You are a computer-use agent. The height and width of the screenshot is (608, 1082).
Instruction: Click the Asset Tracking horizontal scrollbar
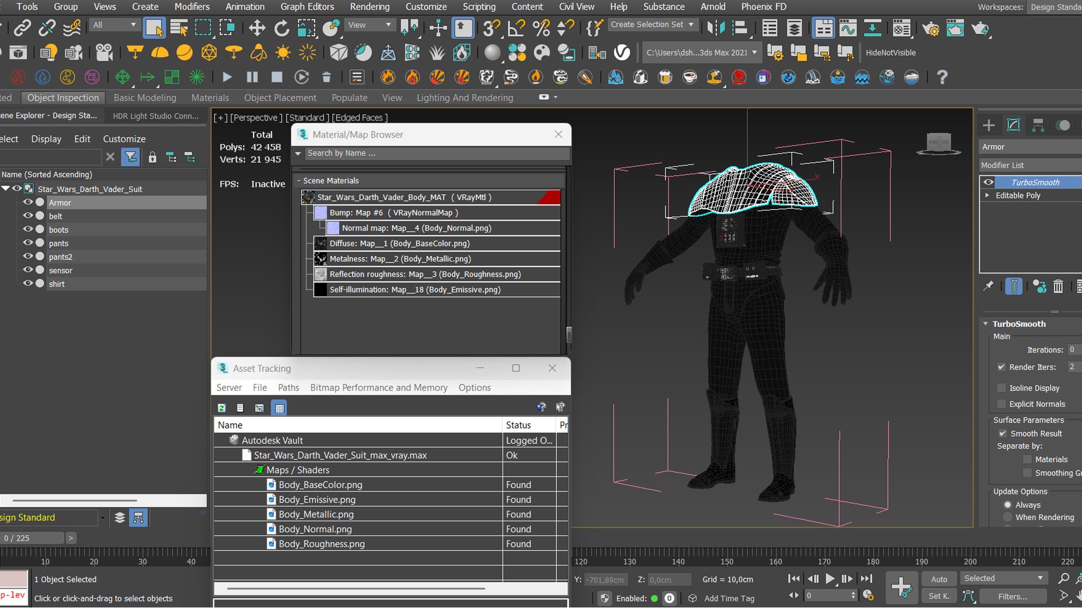pos(356,588)
